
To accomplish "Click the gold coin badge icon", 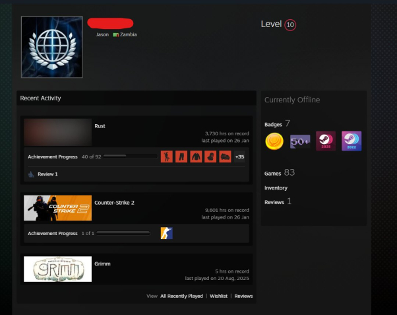I will click(x=274, y=141).
